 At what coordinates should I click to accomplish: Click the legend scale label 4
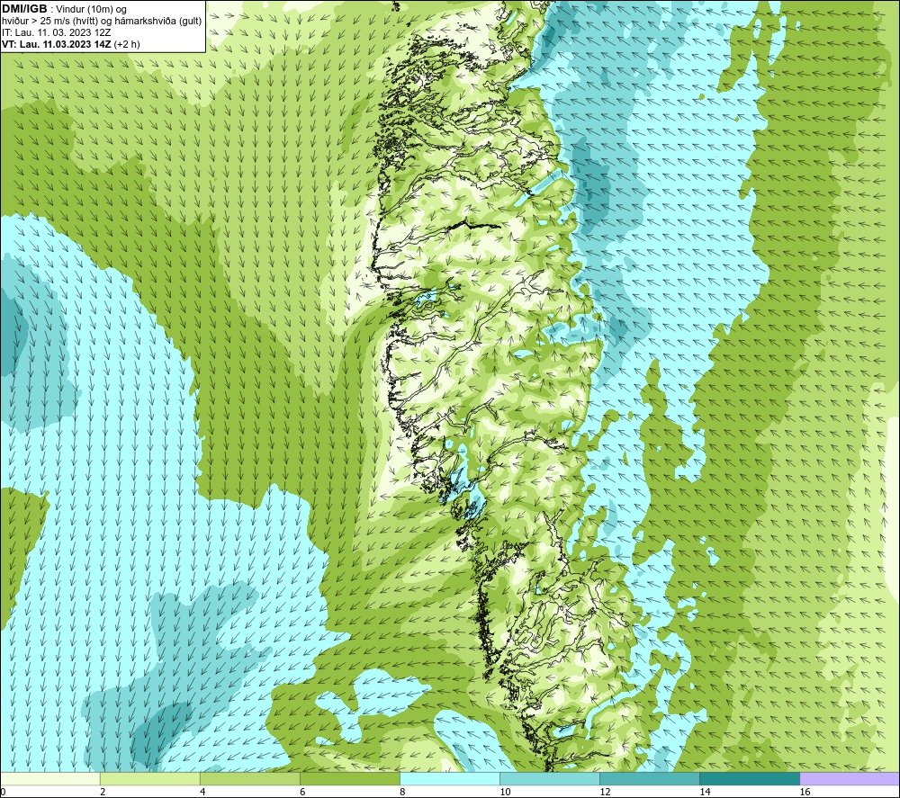point(202,793)
